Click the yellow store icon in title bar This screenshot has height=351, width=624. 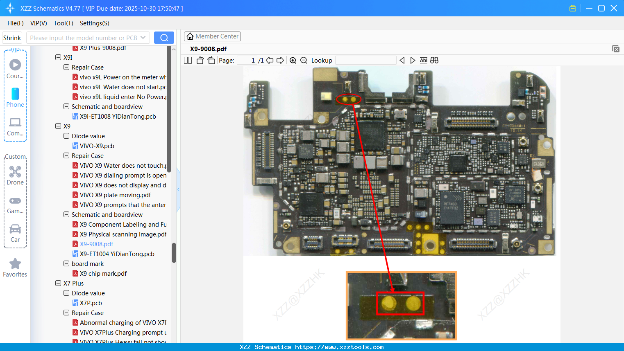click(573, 8)
